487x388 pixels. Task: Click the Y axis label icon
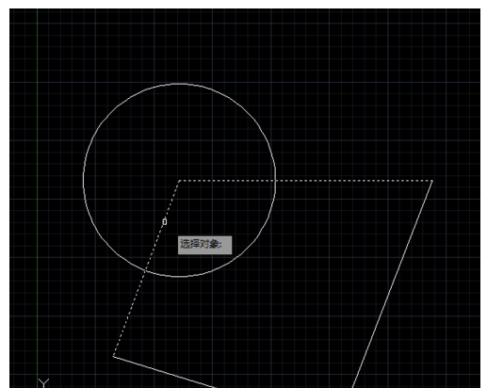pos(43,383)
